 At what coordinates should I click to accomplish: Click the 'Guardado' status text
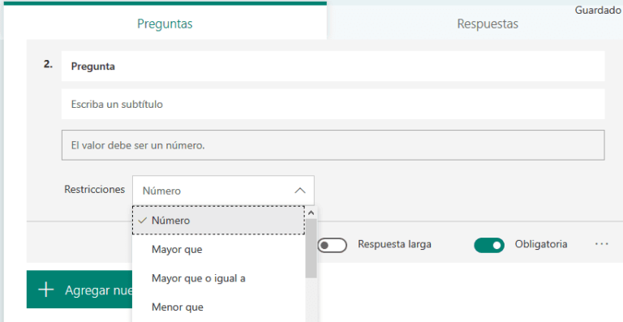(598, 11)
